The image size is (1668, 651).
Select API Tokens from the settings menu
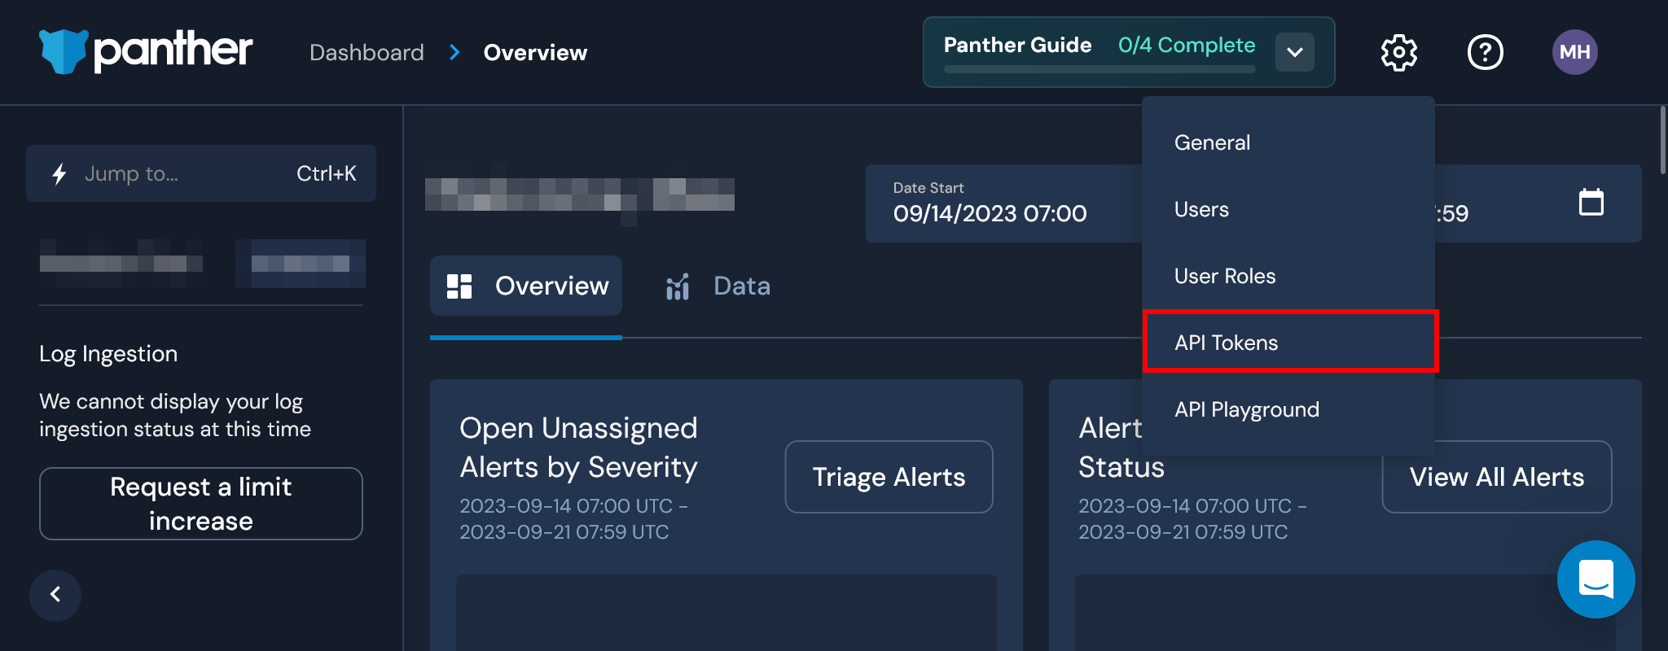1288,343
